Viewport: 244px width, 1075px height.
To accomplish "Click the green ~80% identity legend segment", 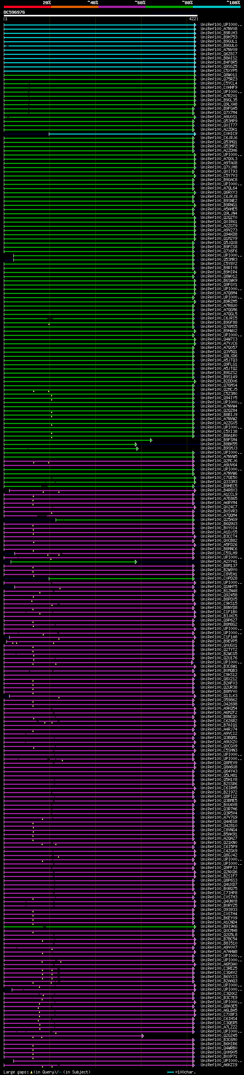I will tap(169, 7).
